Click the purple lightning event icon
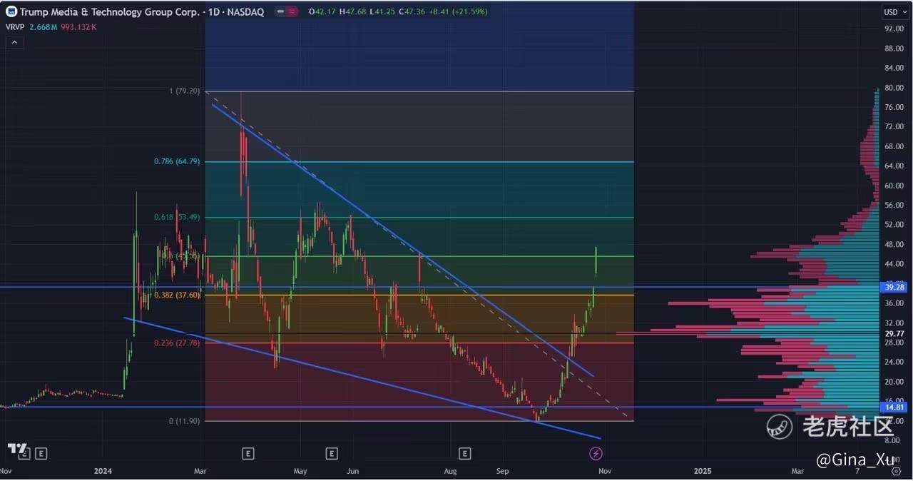This screenshot has height=481, width=913. point(596,453)
